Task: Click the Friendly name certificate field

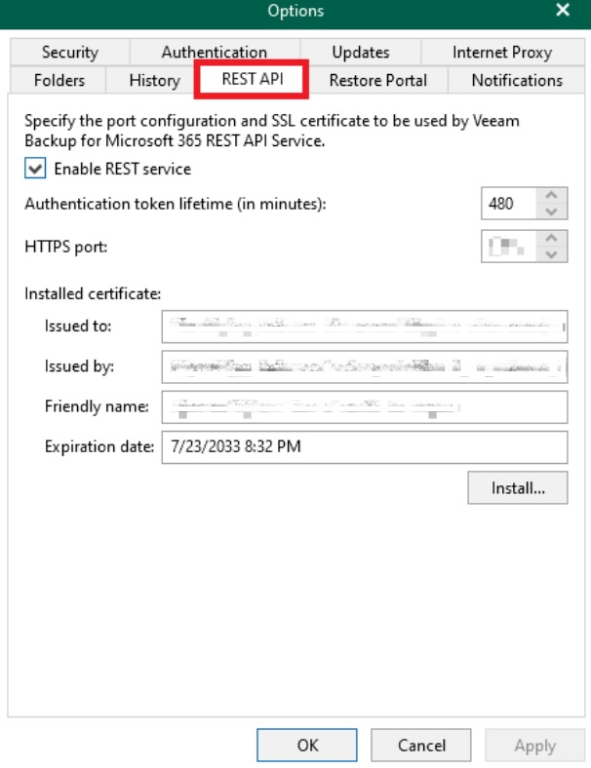Action: click(x=365, y=406)
